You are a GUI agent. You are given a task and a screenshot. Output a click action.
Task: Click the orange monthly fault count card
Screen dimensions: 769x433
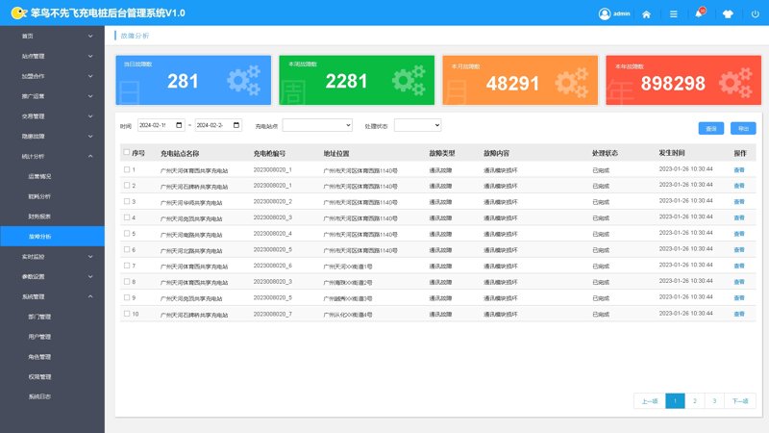point(520,80)
